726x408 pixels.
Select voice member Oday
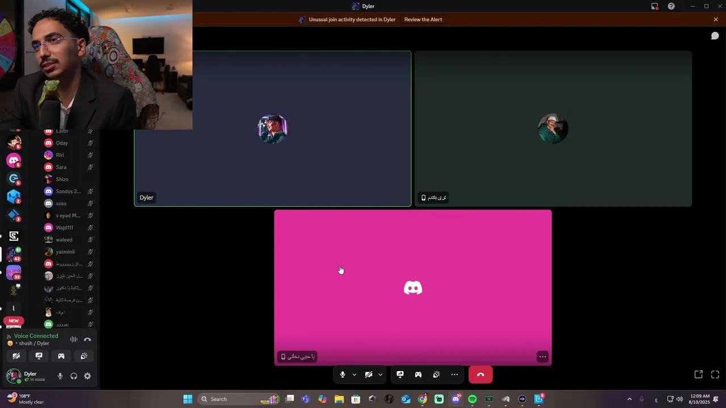[69, 143]
